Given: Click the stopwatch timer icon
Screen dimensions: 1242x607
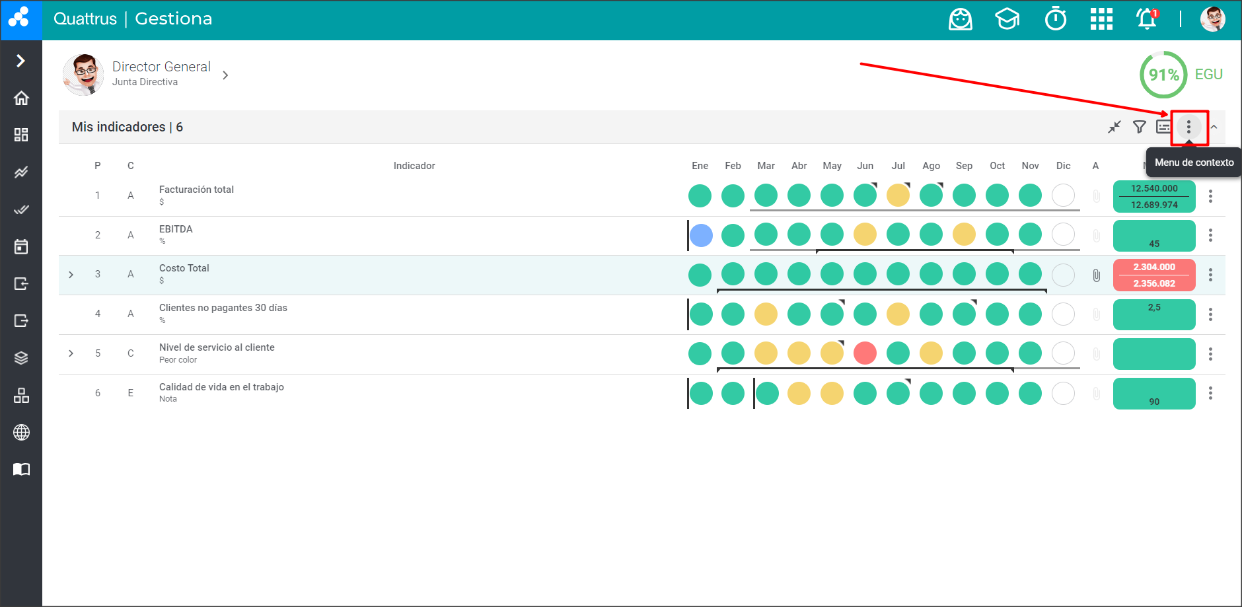Looking at the screenshot, I should click(1056, 19).
